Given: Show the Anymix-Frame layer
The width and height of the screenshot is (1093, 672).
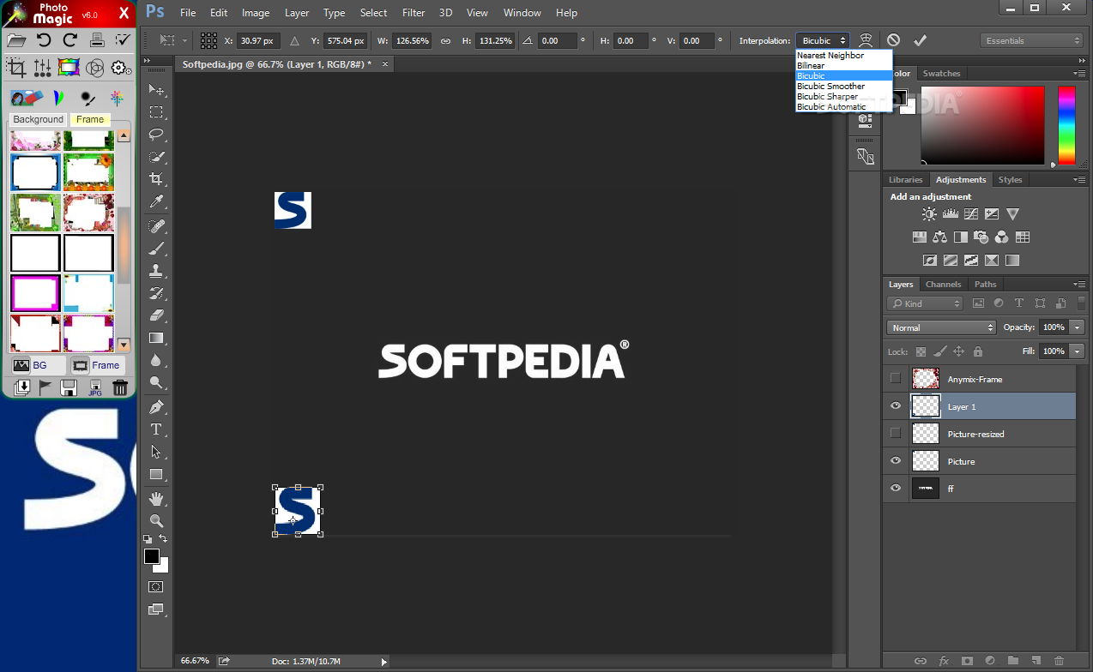Looking at the screenshot, I should tap(896, 378).
